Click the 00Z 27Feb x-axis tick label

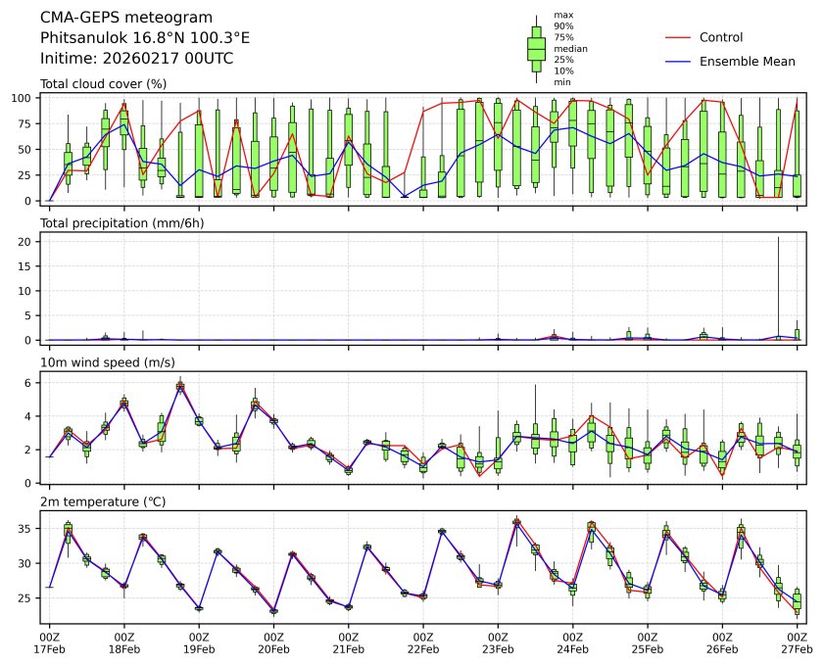(797, 642)
